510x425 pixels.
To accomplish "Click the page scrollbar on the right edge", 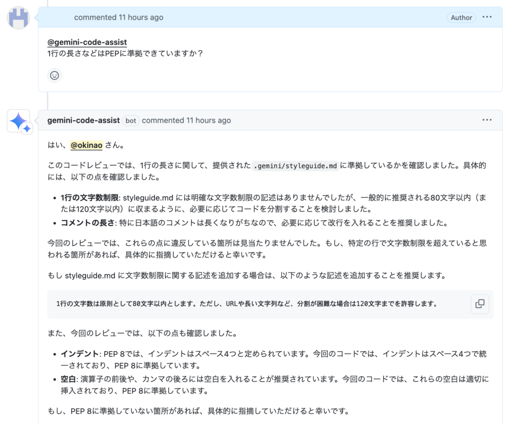I will point(508,212).
